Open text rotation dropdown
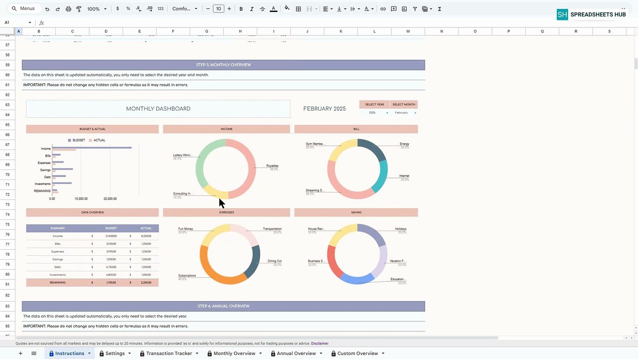Image resolution: width=638 pixels, height=359 pixels. pos(368,9)
